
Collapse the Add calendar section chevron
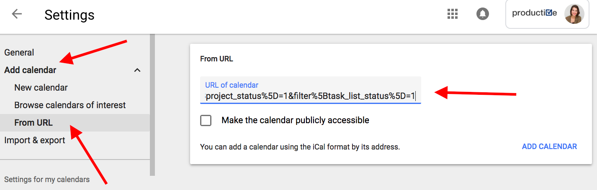[x=137, y=70]
